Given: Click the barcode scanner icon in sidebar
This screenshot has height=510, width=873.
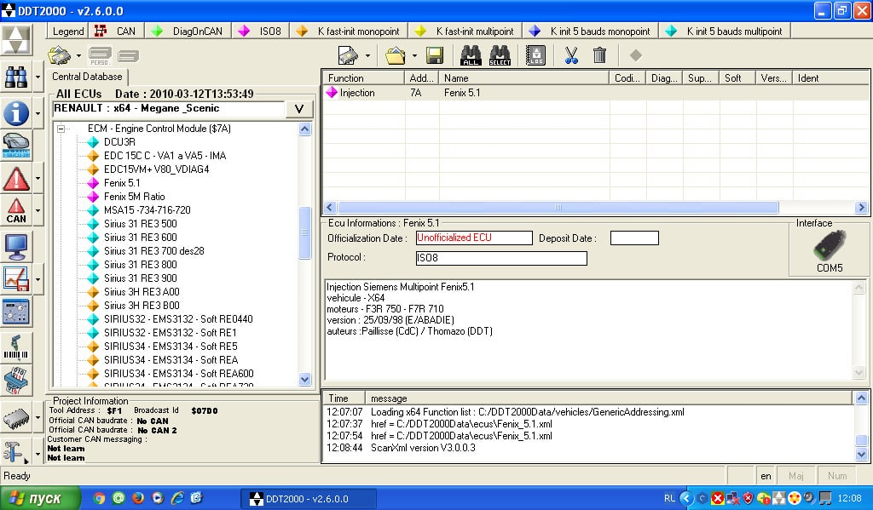Looking at the screenshot, I should [16, 347].
